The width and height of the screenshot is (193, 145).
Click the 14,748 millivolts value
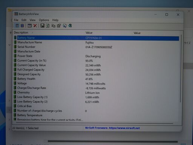pyautogui.click(x=95, y=83)
